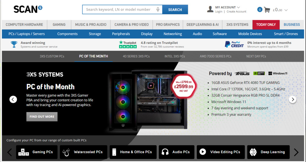This screenshot has width=306, height=162.
Task: Open the Peripherals menu
Action: click(x=121, y=34)
